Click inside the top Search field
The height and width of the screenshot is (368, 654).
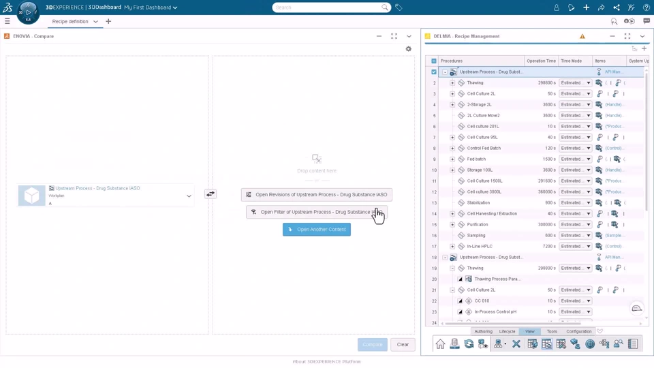click(328, 7)
